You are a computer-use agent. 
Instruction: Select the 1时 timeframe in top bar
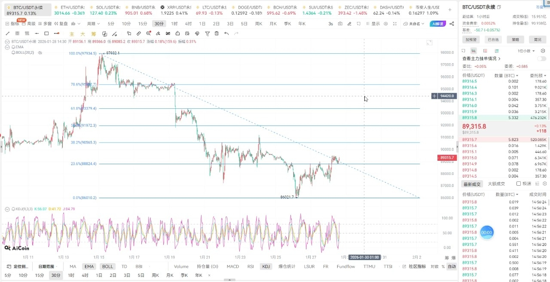click(174, 24)
